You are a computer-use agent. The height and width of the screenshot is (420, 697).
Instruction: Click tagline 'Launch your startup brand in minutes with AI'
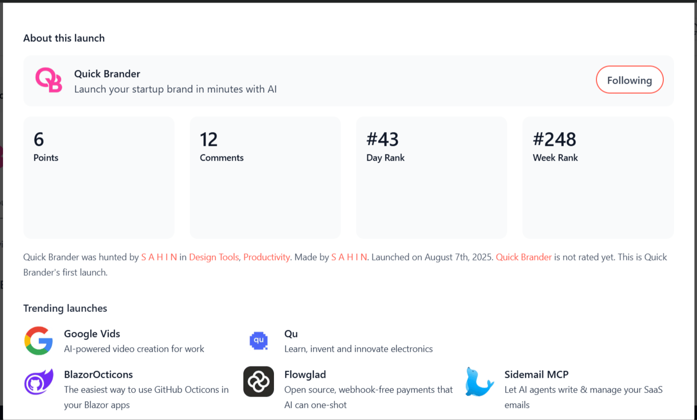pyautogui.click(x=176, y=89)
